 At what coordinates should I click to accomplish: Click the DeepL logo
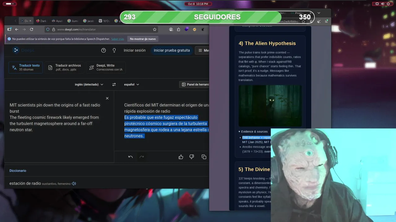point(24,50)
